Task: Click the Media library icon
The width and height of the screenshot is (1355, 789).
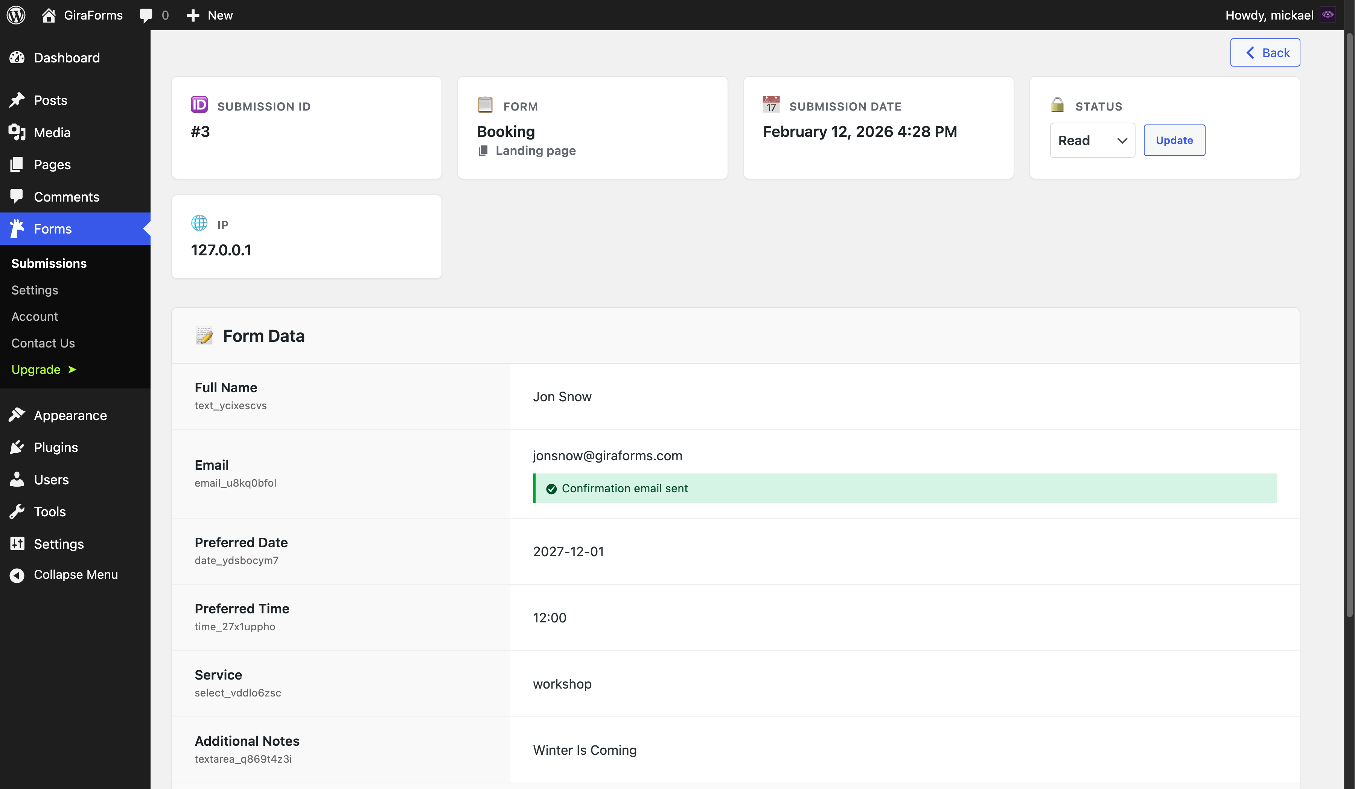Action: tap(17, 132)
